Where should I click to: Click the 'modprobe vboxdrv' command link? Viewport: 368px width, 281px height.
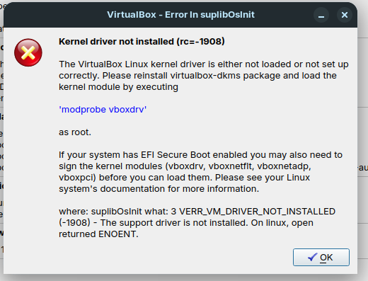[103, 110]
